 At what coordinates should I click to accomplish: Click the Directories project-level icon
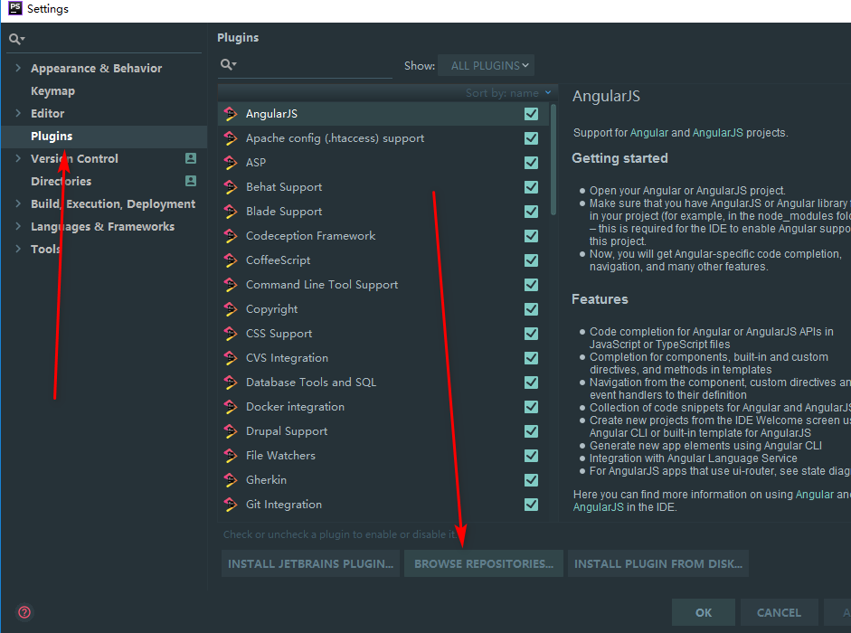tap(191, 181)
